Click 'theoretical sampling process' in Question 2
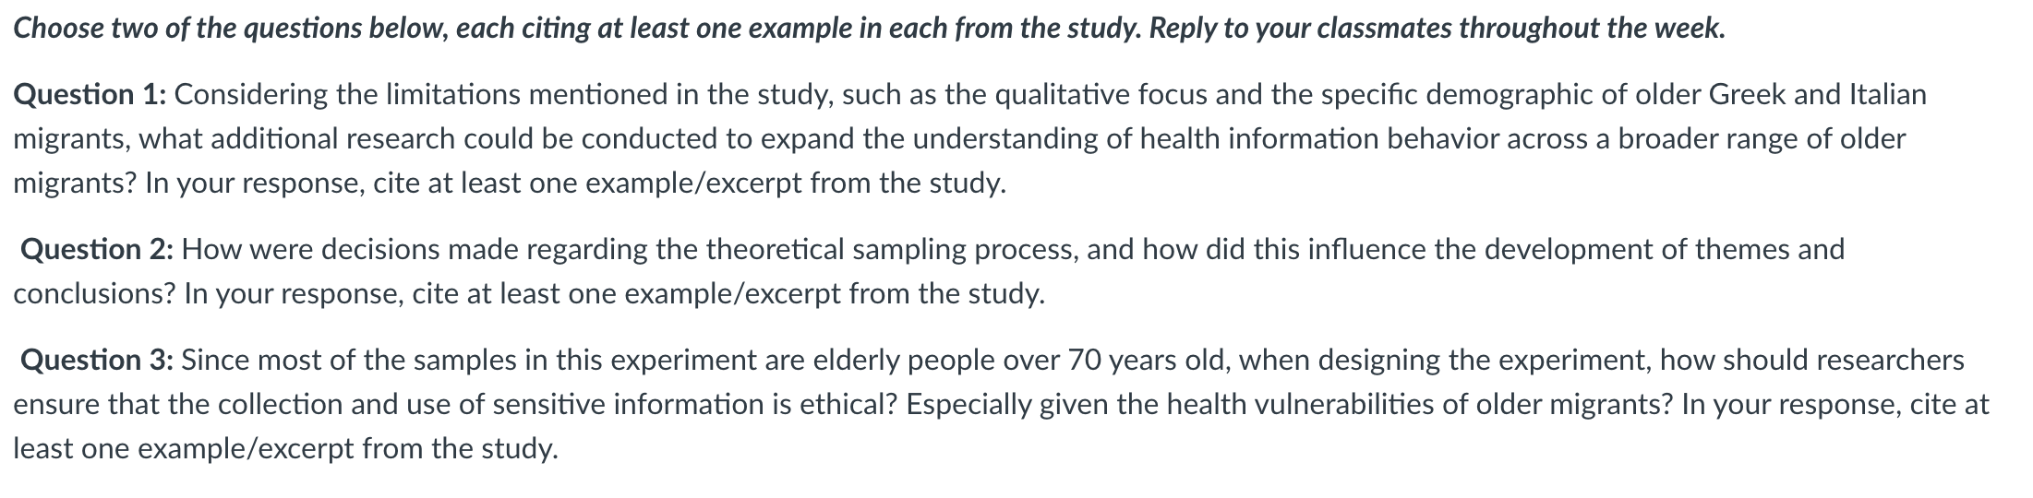The width and height of the screenshot is (2033, 498). [x=892, y=249]
